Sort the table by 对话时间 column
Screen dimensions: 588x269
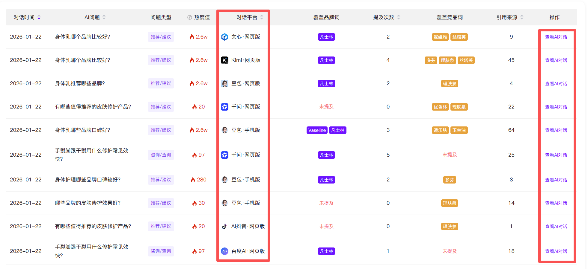(x=39, y=17)
